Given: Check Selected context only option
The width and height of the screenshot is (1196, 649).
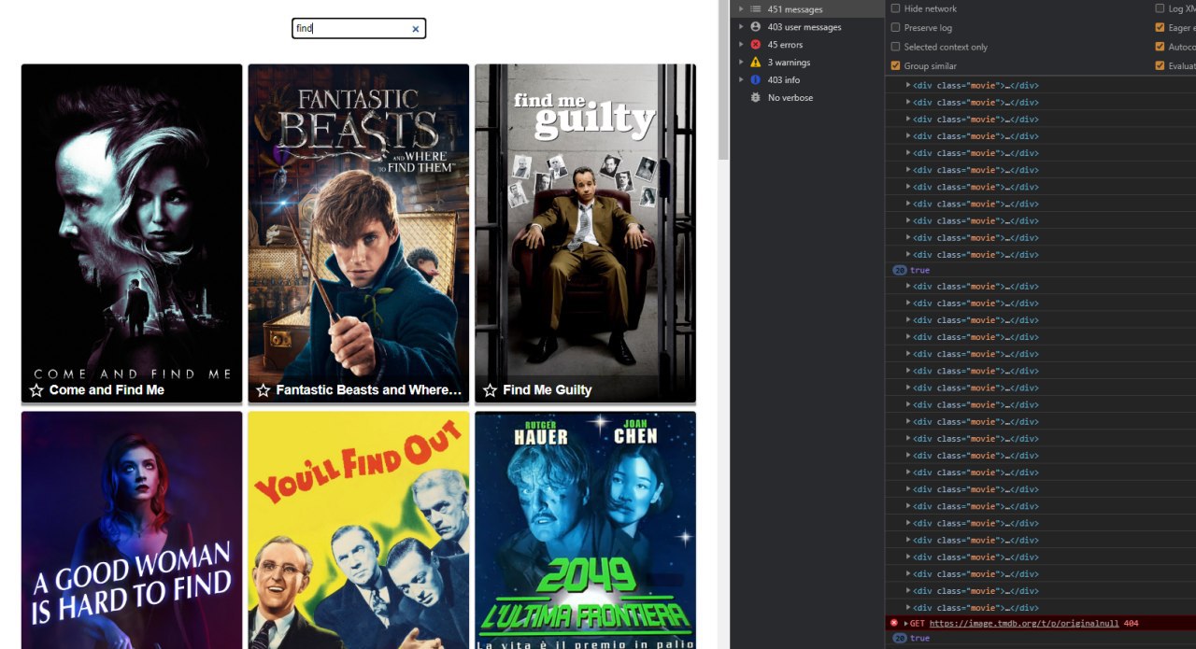Looking at the screenshot, I should [x=895, y=47].
